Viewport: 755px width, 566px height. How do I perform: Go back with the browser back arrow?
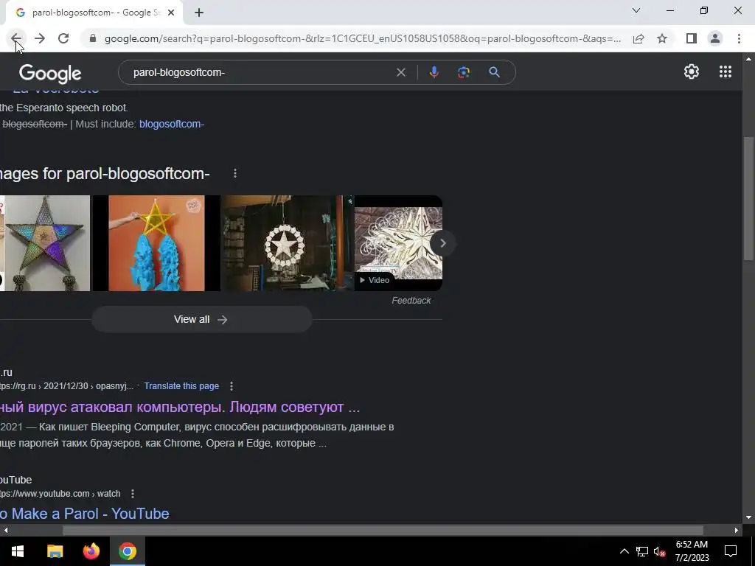click(16, 38)
